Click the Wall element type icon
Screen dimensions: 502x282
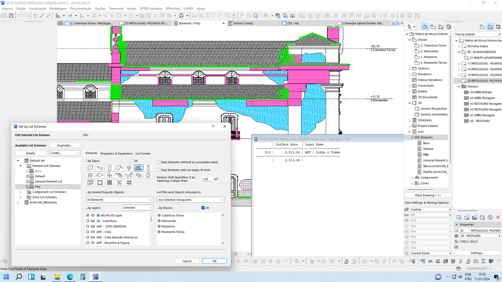(90, 168)
